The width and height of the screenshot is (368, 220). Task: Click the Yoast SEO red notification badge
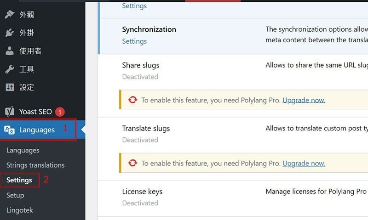pyautogui.click(x=60, y=112)
